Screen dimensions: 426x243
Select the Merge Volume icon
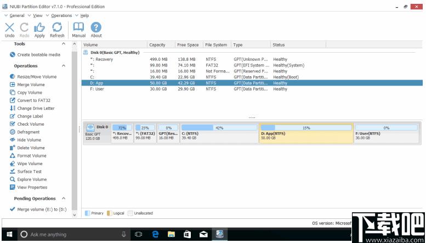12,84
